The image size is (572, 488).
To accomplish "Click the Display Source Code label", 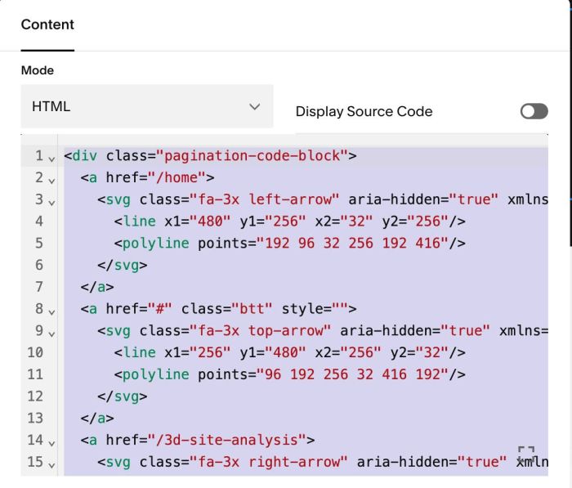I will pyautogui.click(x=364, y=111).
